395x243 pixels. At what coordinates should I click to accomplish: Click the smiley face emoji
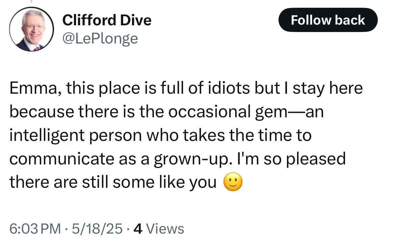(x=233, y=183)
